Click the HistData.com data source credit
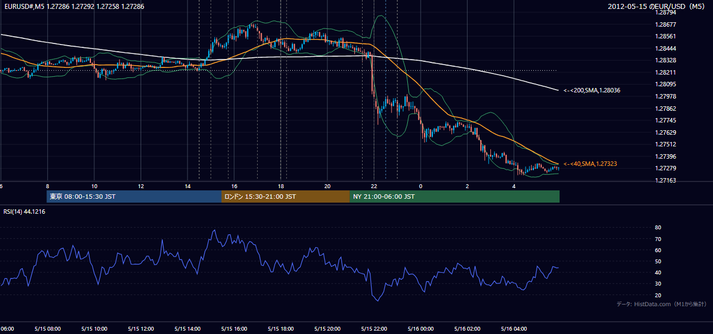The width and height of the screenshot is (713, 334). 662,304
